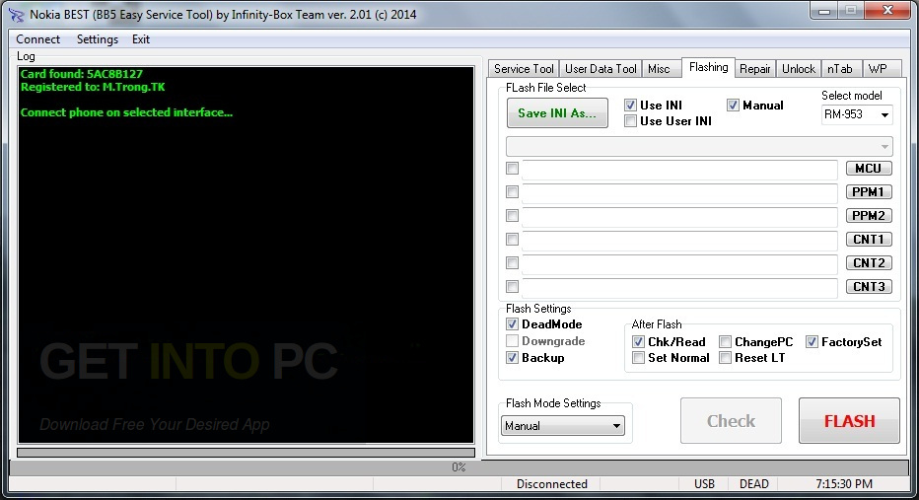Screen dimensions: 919x500
Task: Toggle the Chk/Read checkbox
Action: tap(638, 342)
